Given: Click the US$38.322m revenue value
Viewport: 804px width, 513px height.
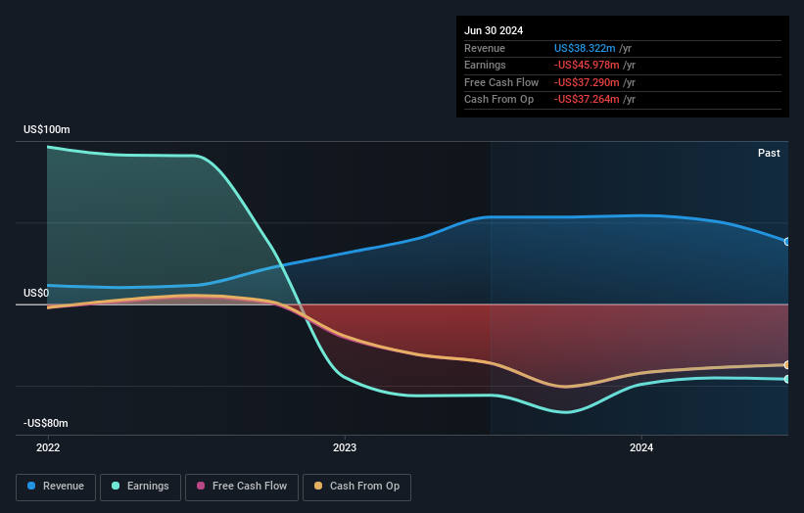Looking at the screenshot, I should click(585, 48).
